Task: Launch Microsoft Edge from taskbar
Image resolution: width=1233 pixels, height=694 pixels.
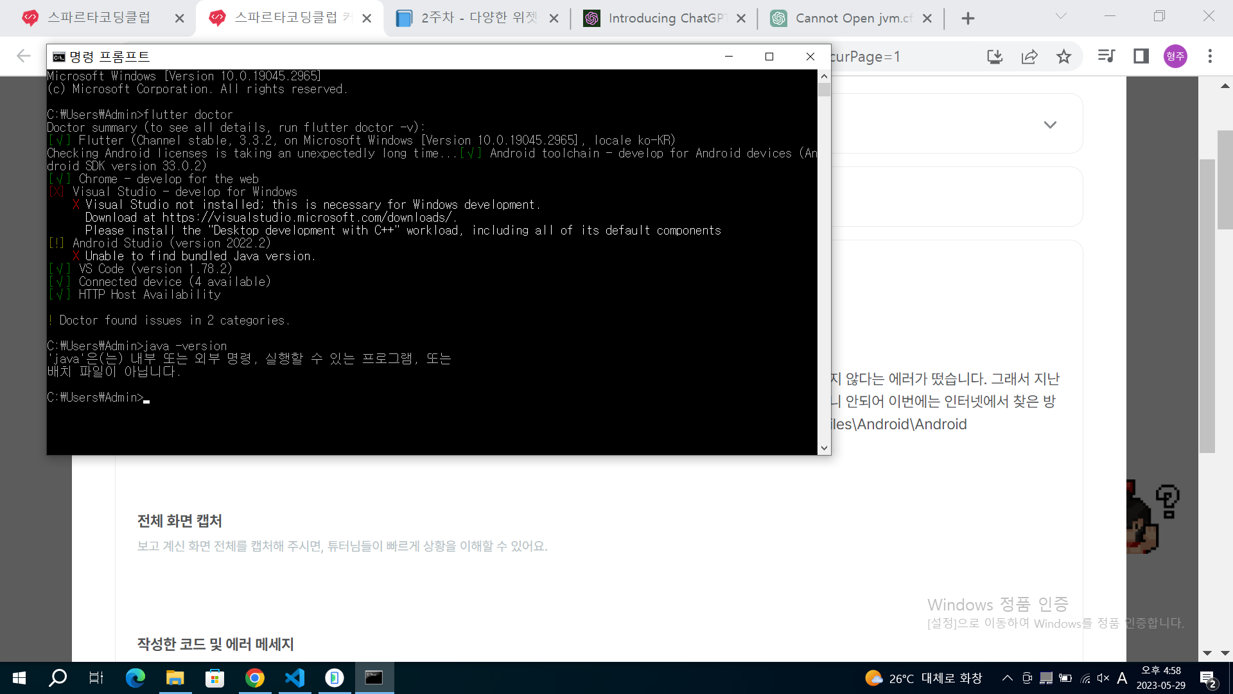Action: (x=135, y=678)
